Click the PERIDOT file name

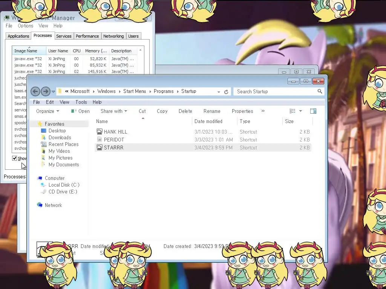[x=114, y=140]
